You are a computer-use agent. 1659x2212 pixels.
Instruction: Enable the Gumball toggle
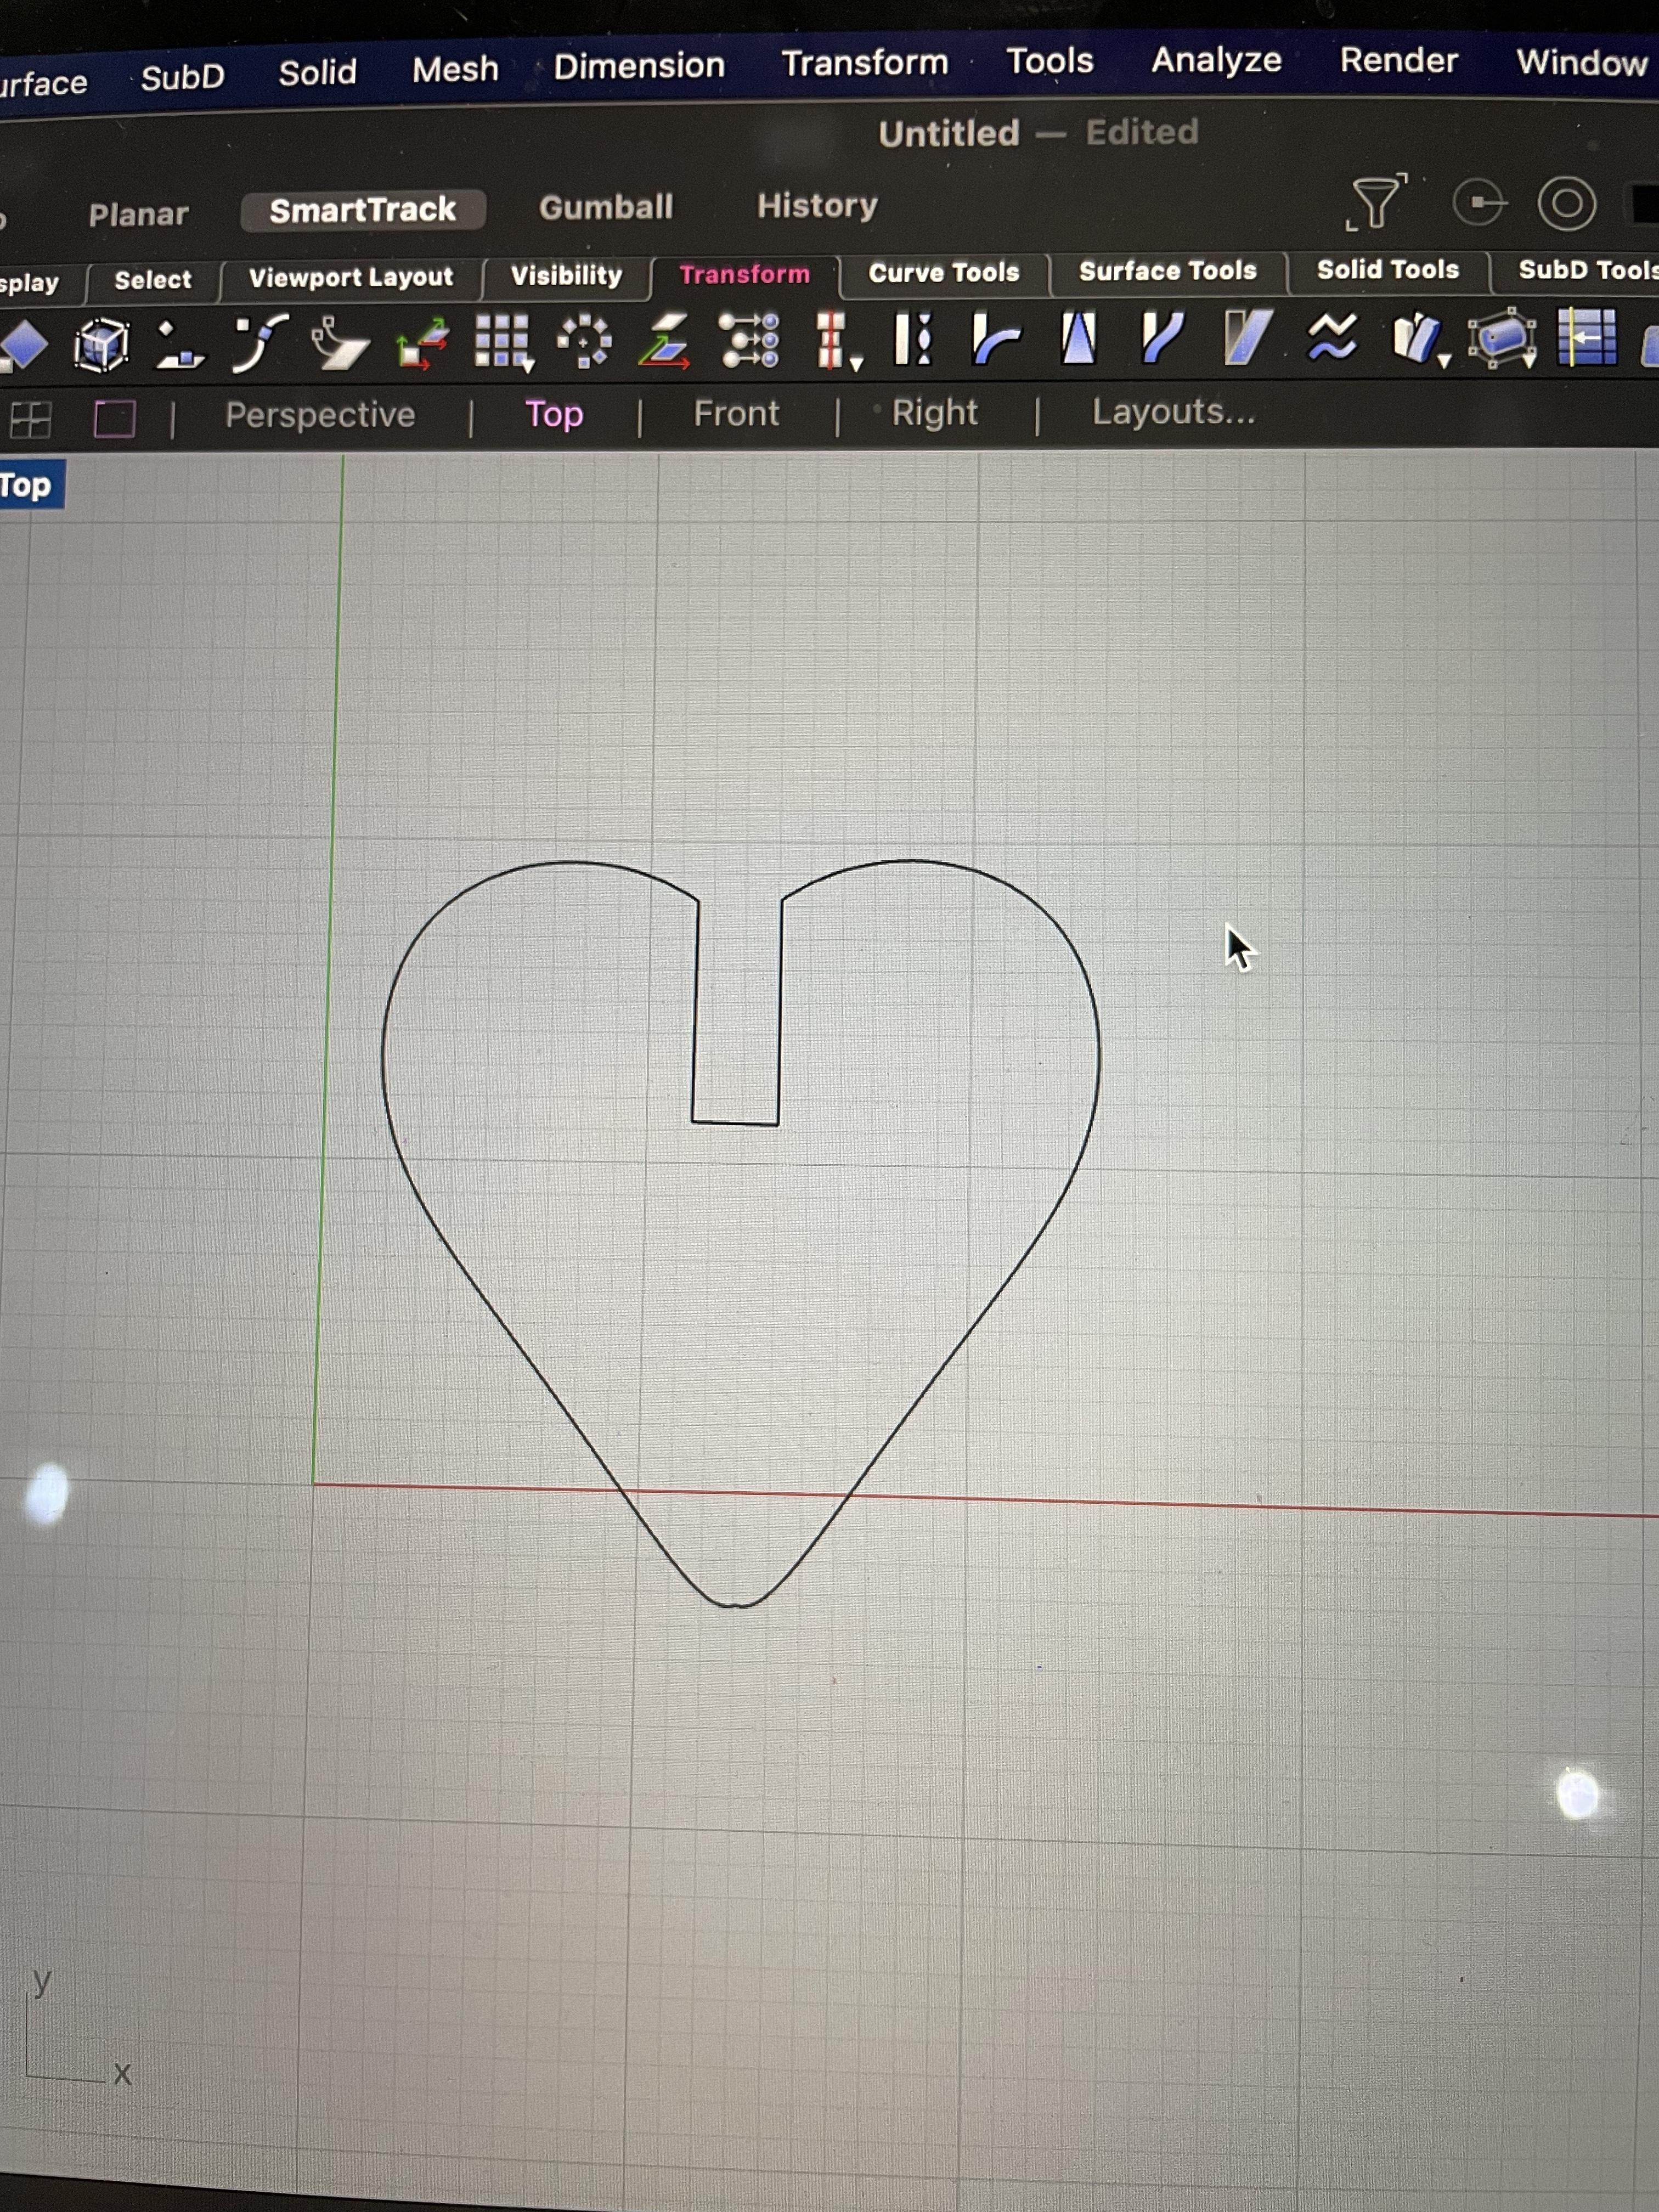click(606, 207)
